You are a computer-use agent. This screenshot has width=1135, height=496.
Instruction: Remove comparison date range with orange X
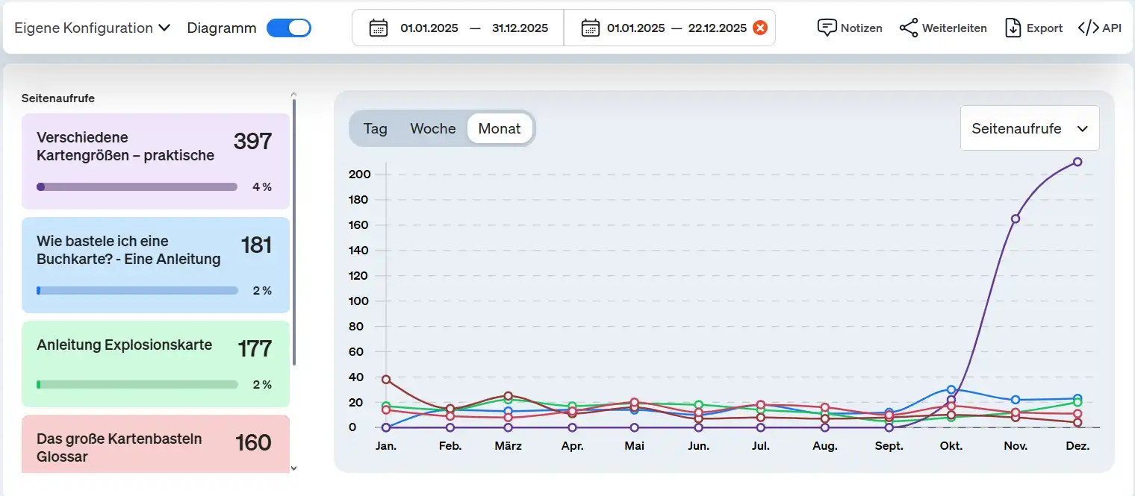(760, 28)
